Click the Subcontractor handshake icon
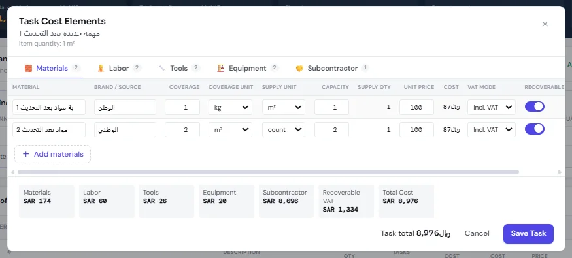The image size is (572, 258). (299, 68)
